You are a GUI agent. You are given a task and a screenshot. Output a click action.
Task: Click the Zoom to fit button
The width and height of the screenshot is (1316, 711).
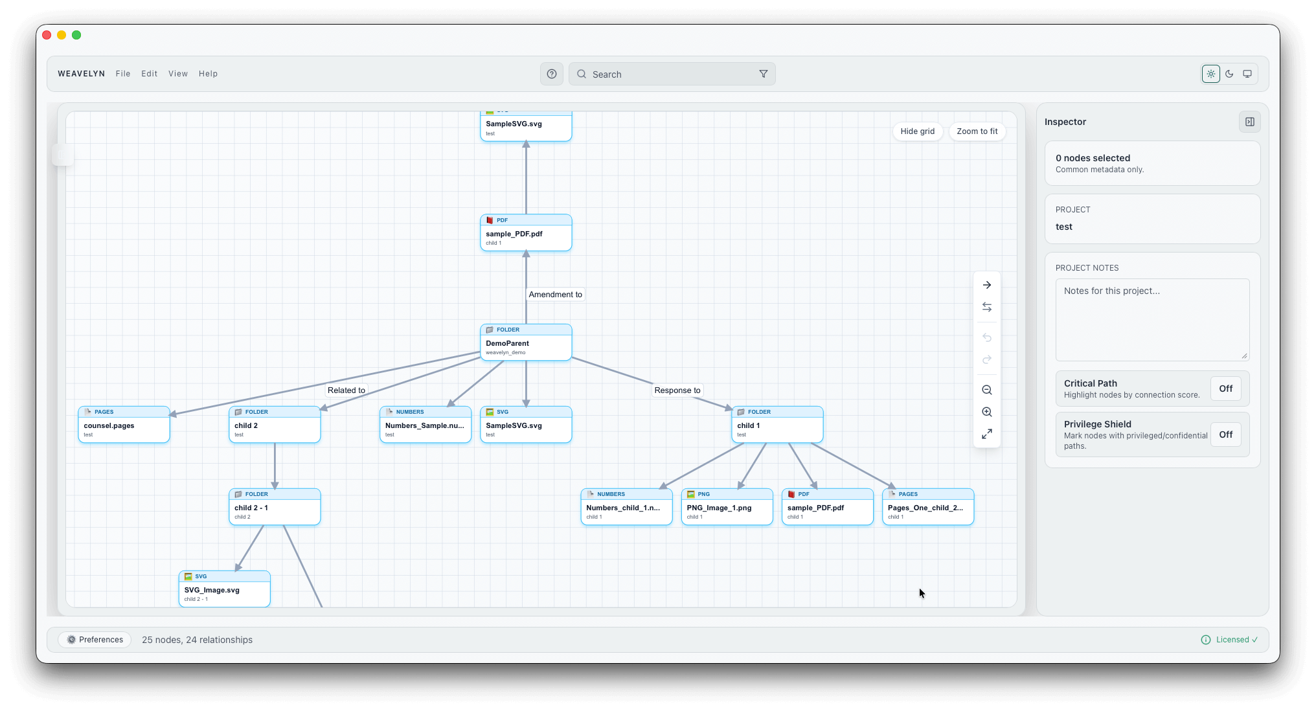977,131
